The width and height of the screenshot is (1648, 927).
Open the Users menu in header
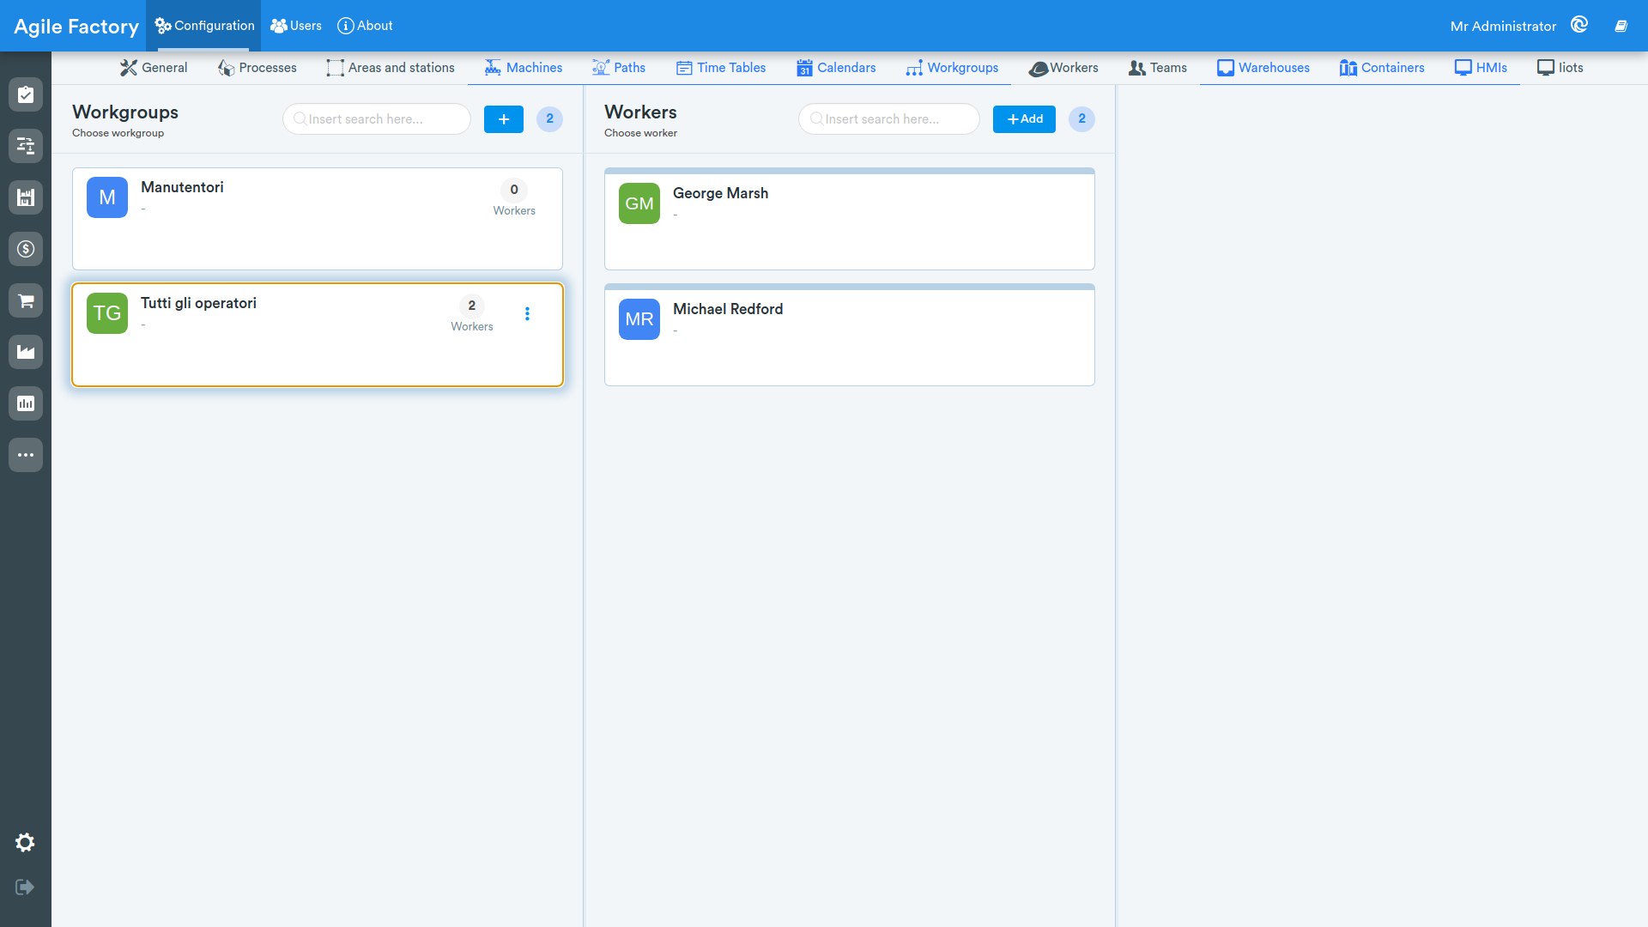296,26
